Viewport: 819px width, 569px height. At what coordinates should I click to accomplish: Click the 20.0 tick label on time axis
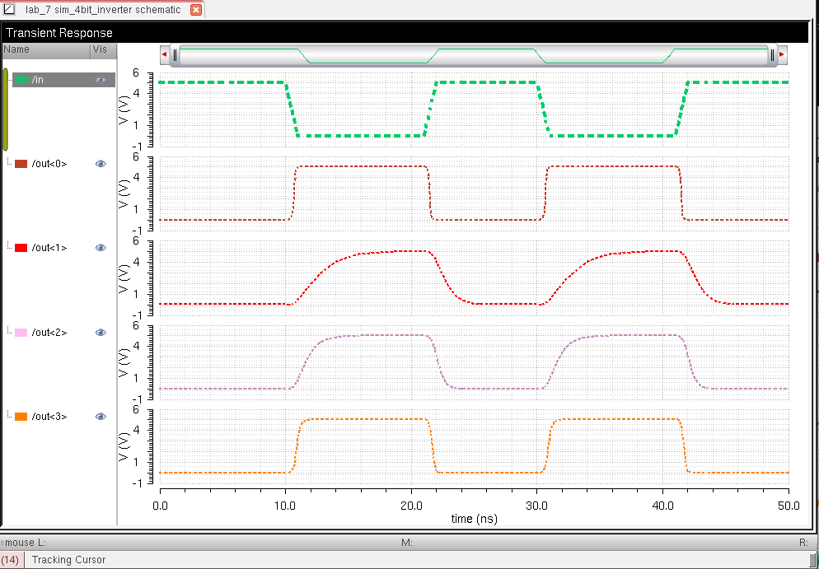(x=412, y=506)
